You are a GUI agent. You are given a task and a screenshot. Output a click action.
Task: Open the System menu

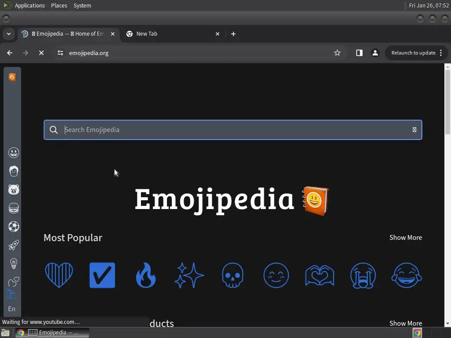[x=82, y=5]
